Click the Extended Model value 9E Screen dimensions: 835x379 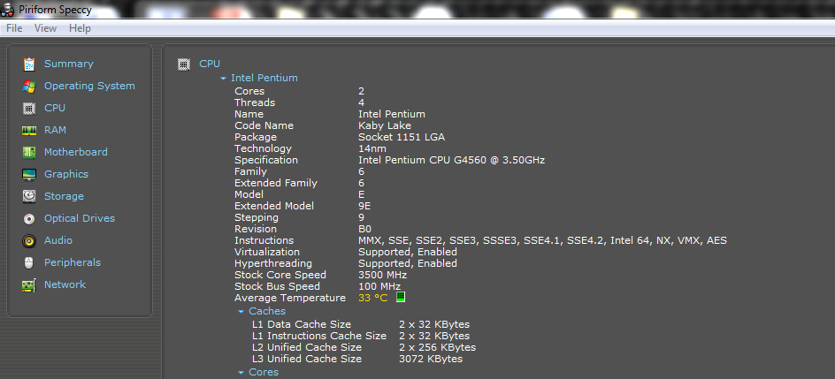[x=364, y=206]
